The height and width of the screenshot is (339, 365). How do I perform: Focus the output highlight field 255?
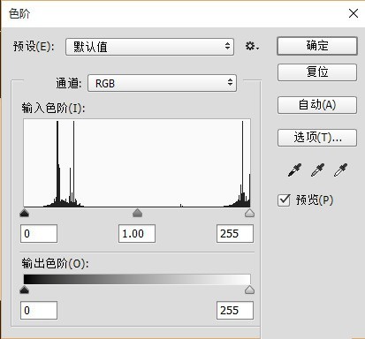pos(235,310)
